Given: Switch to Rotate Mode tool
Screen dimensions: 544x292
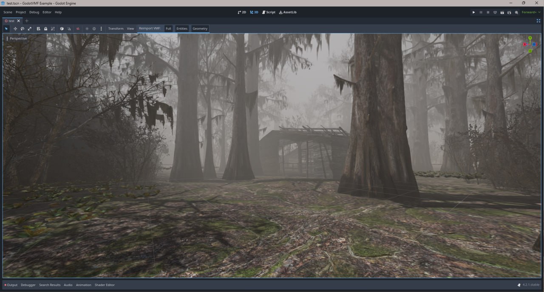Looking at the screenshot, I should pyautogui.click(x=23, y=28).
